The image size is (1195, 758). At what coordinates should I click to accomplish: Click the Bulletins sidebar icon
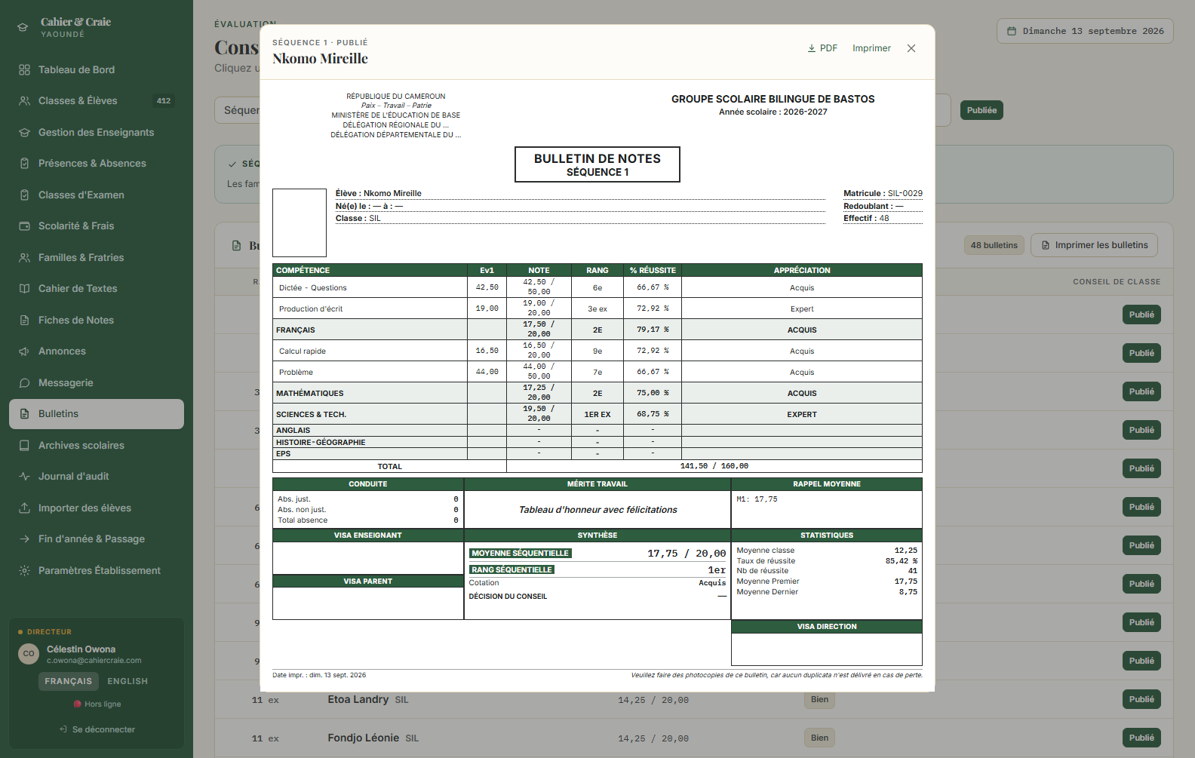(24, 413)
